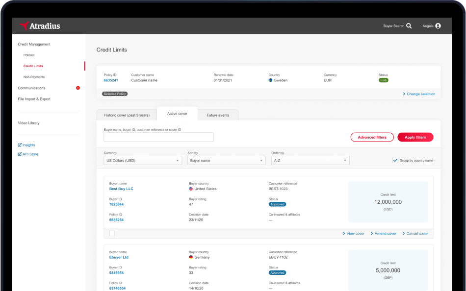Select Credit Limits in sidebar
The width and height of the screenshot is (466, 291).
coord(33,66)
